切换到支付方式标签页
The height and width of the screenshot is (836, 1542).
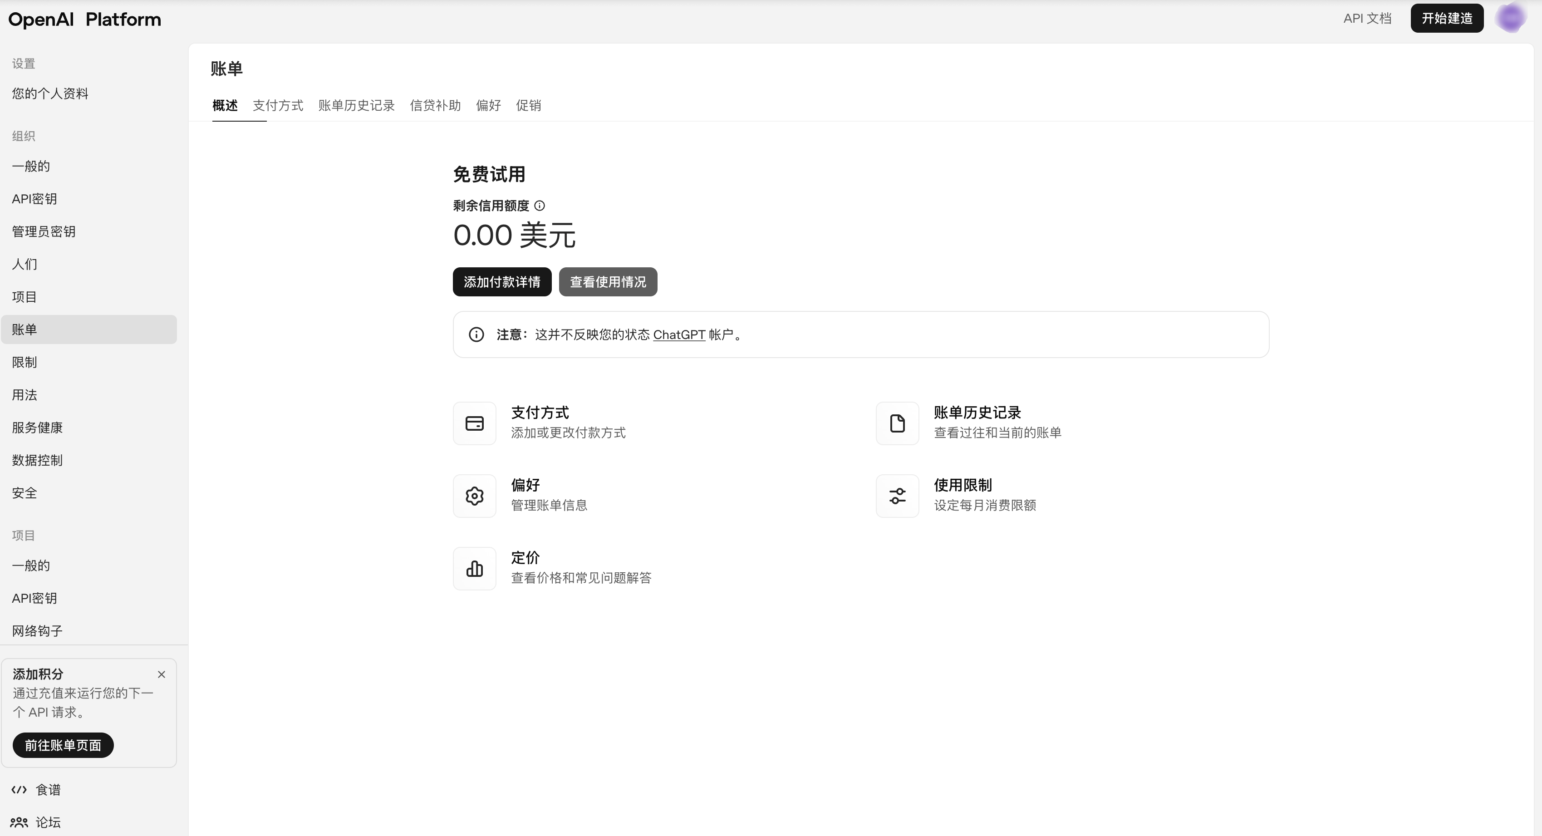(x=277, y=105)
